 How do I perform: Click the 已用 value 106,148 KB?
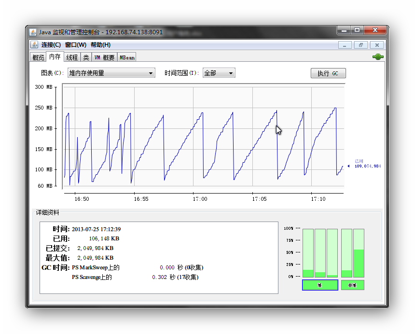[x=104, y=239]
